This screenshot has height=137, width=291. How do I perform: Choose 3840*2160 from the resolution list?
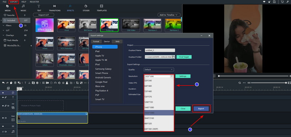[x=159, y=118]
